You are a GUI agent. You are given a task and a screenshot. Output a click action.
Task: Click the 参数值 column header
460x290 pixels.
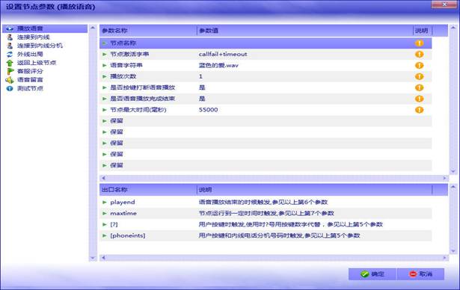pos(305,31)
